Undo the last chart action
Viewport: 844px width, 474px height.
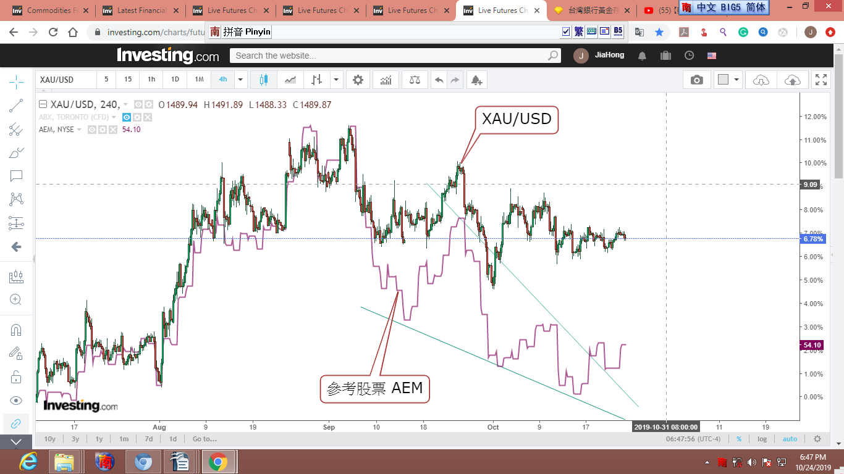pyautogui.click(x=439, y=80)
